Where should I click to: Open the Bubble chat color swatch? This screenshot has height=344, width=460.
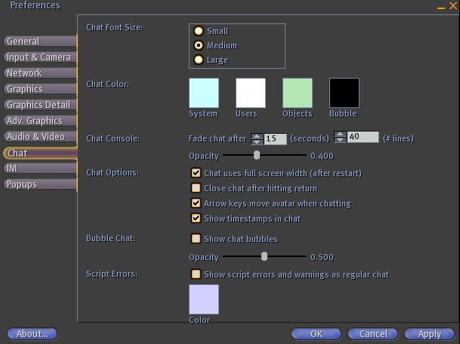(x=344, y=93)
